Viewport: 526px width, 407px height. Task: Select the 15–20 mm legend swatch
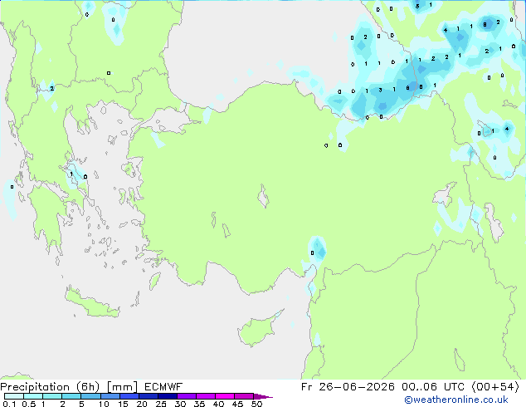pyautogui.click(x=129, y=396)
